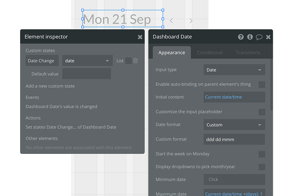Click the next date right arrow

191,21
